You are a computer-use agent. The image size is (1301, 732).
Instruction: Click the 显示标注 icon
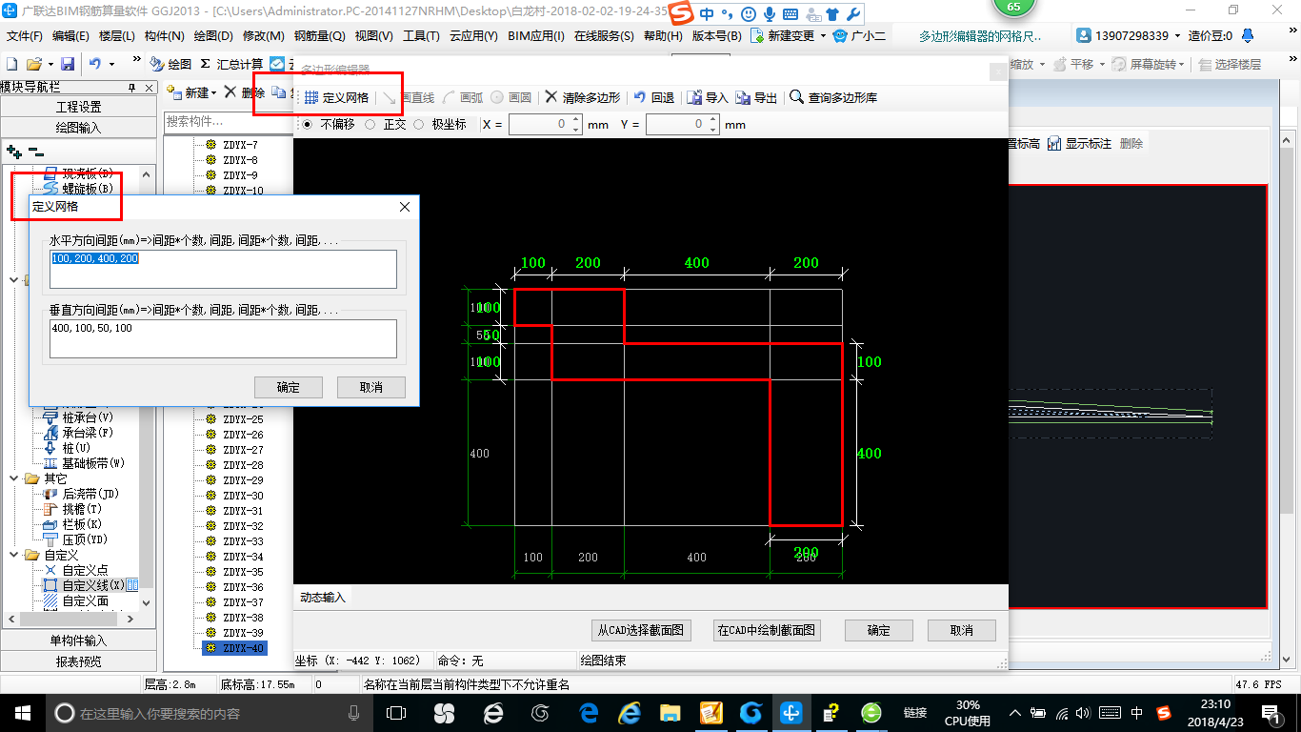(x=1054, y=144)
